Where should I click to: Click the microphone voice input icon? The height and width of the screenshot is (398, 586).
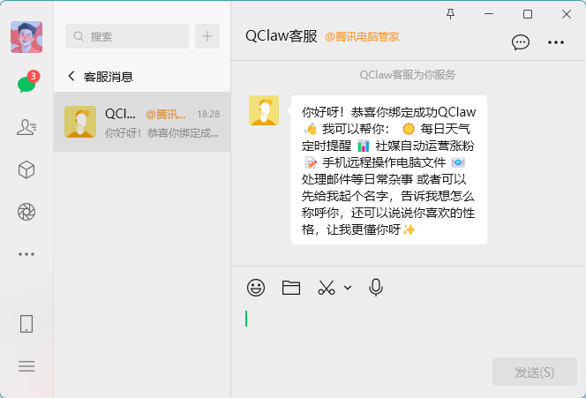coord(376,288)
